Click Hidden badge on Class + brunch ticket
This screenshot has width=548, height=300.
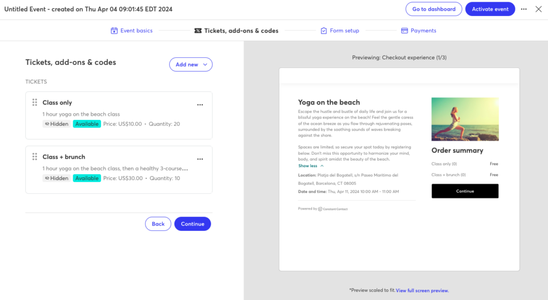point(56,178)
